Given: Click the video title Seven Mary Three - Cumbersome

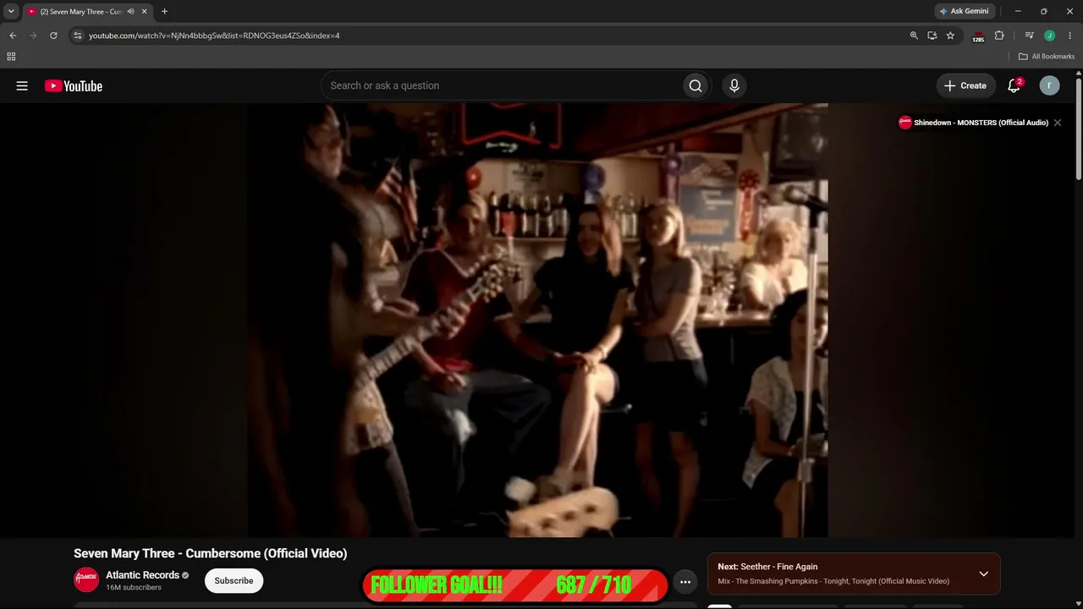Looking at the screenshot, I should click(x=210, y=553).
